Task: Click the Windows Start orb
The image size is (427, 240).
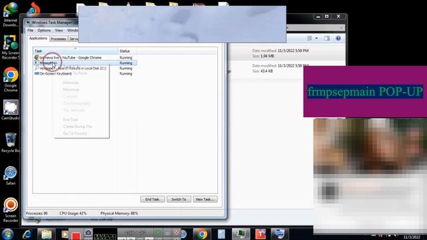Action: pyautogui.click(x=7, y=234)
